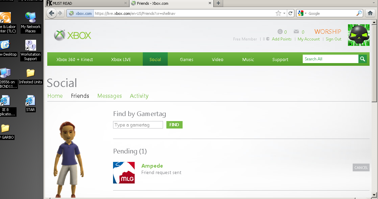Switch to the MUST READ tab
The image size is (378, 199).
[87, 3]
